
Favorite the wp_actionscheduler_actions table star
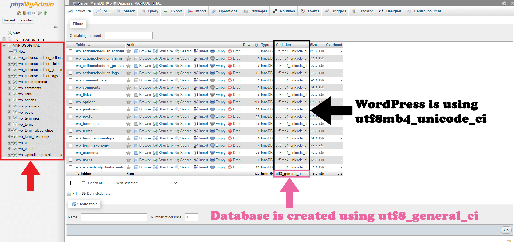[x=129, y=51]
